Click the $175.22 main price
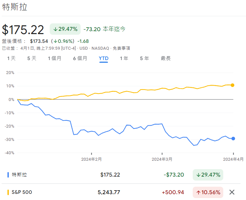The width and height of the screenshot is (246, 200). click(x=23, y=30)
